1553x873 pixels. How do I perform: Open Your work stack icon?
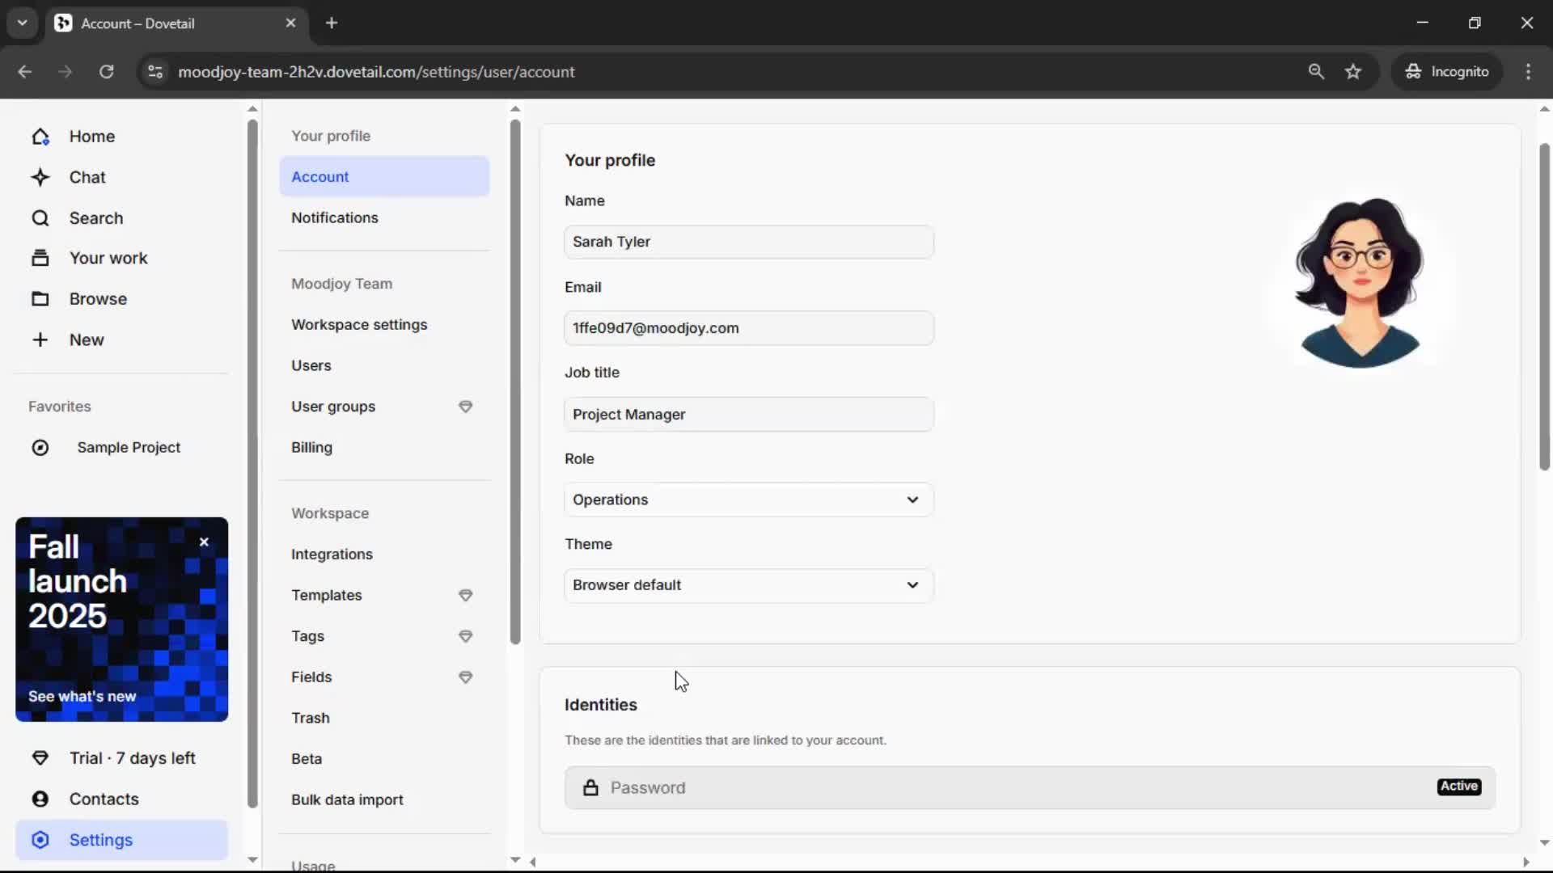(x=40, y=259)
